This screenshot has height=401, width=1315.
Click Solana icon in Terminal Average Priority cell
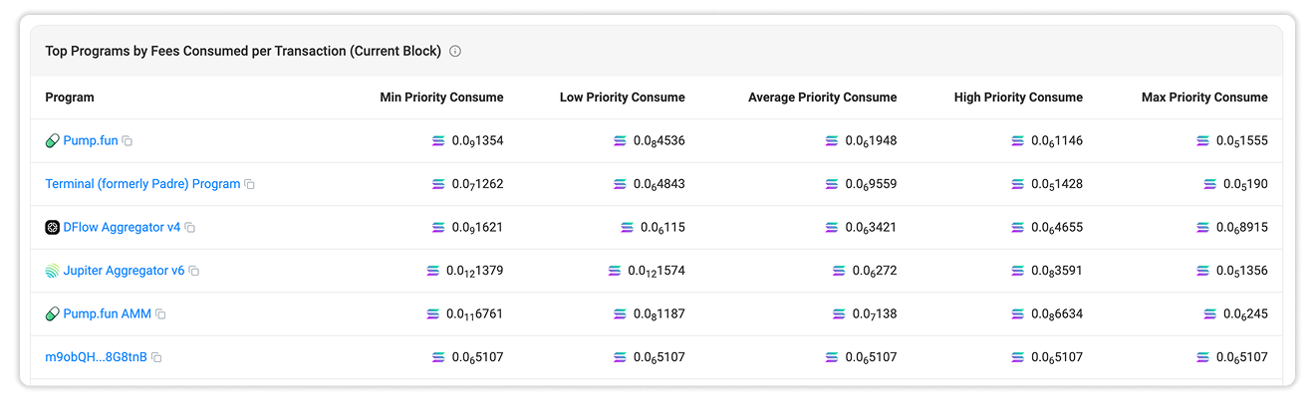[x=832, y=184]
